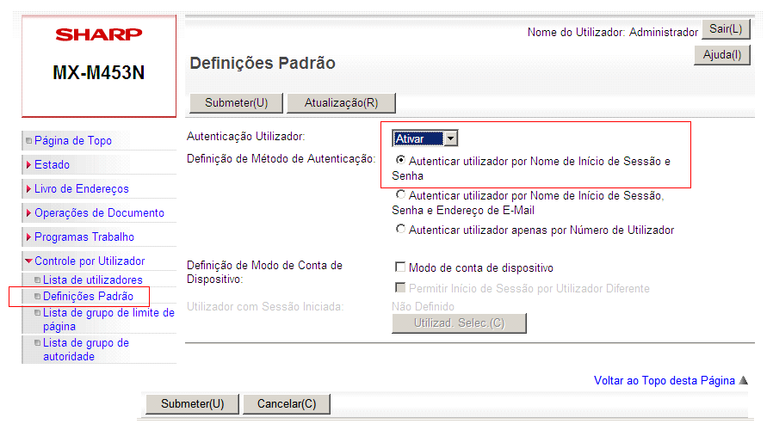The width and height of the screenshot is (773, 424).
Task: Click Voltar ao Topo desta Página link
Action: pos(664,380)
